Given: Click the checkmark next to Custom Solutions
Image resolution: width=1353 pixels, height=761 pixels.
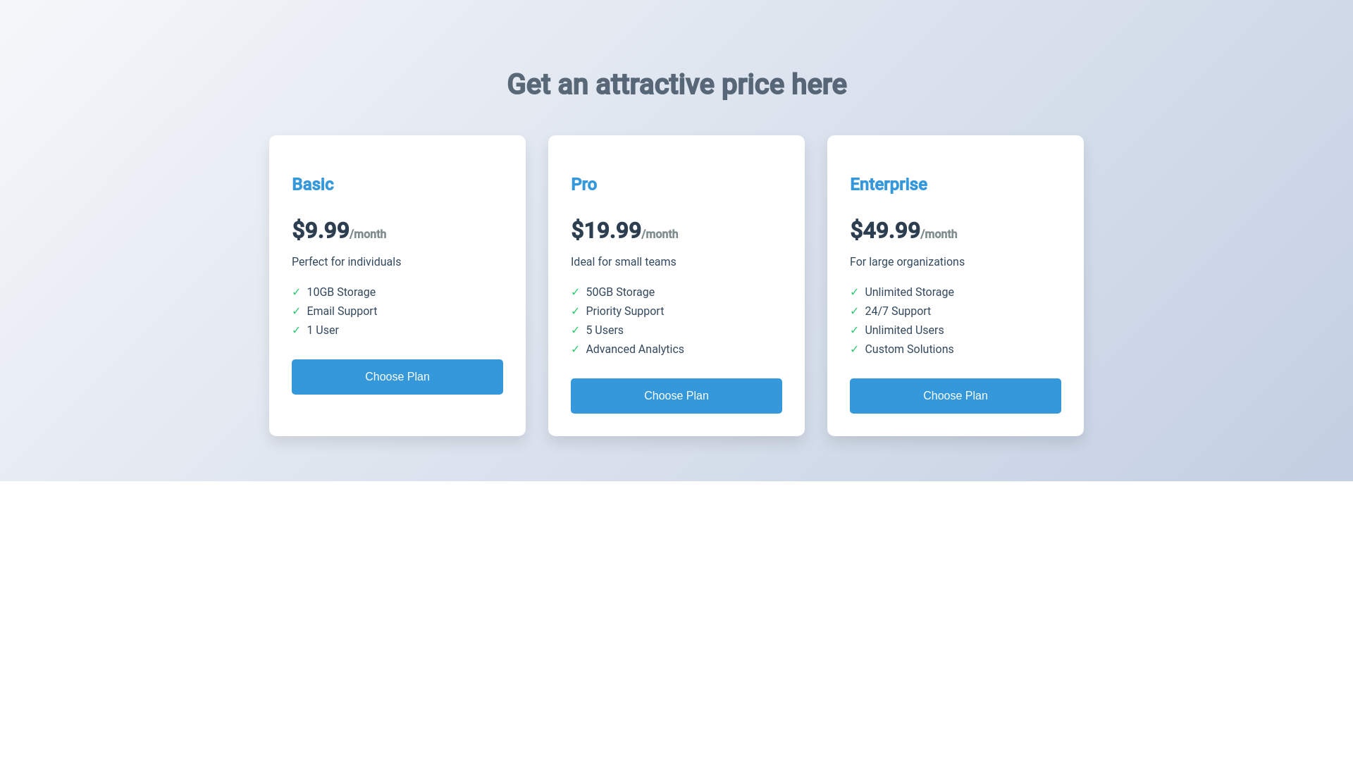Looking at the screenshot, I should click(854, 349).
